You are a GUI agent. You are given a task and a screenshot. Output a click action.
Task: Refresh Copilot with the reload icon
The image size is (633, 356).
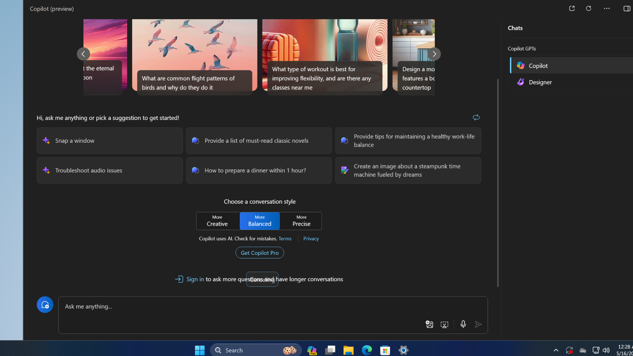(x=588, y=8)
